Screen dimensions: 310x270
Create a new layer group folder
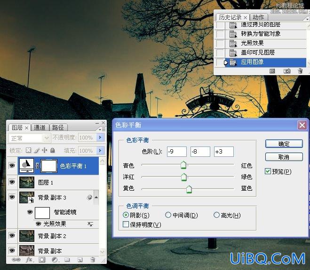click(67, 260)
